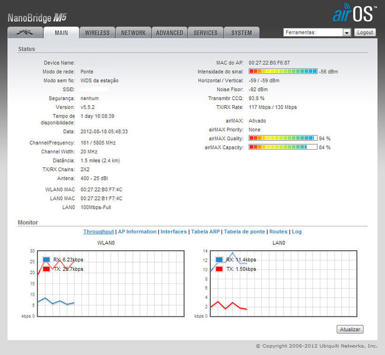Open the Tabela ARP link
Image resolution: width=385 pixels, height=355 pixels.
pos(206,231)
